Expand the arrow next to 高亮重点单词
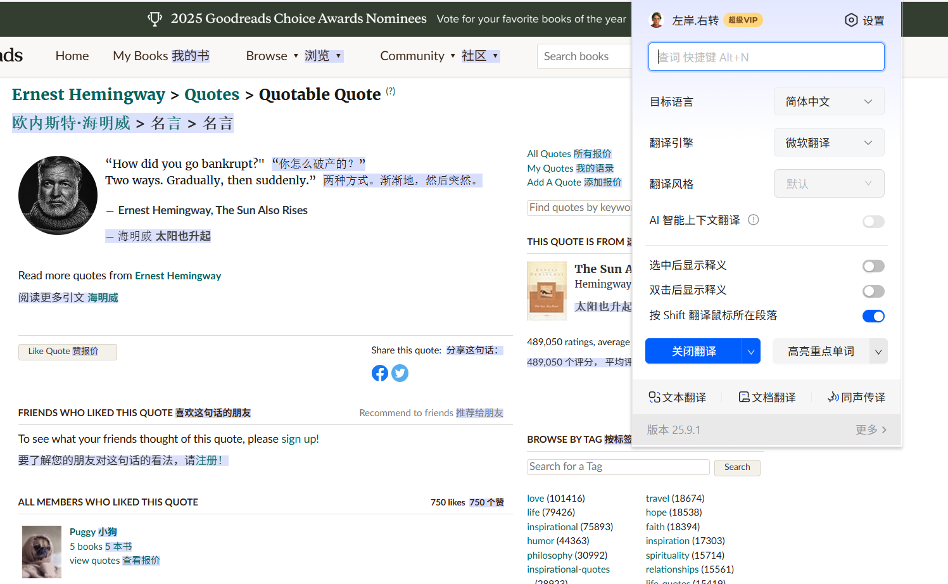The image size is (948, 584). 878,352
